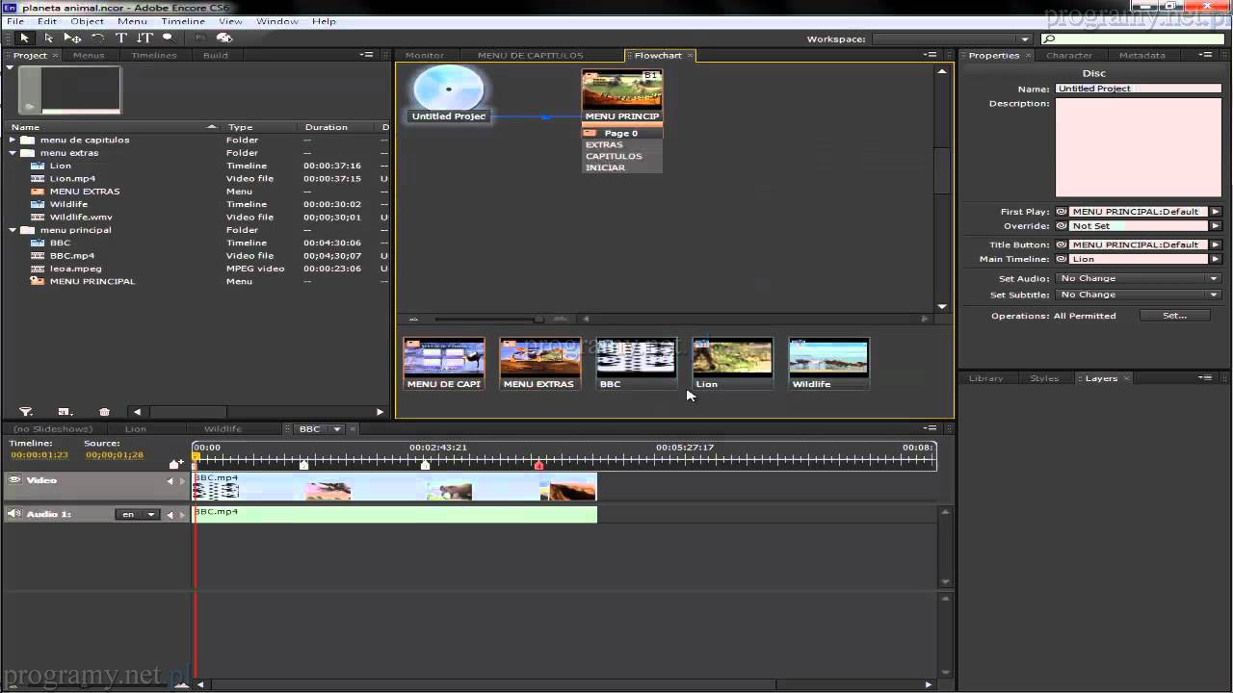The width and height of the screenshot is (1233, 693).
Task: Expand the menu de capitulos folder
Action: tap(13, 141)
